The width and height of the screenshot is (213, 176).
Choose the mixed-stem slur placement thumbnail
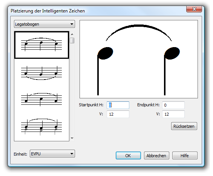pyautogui.click(x=41, y=99)
